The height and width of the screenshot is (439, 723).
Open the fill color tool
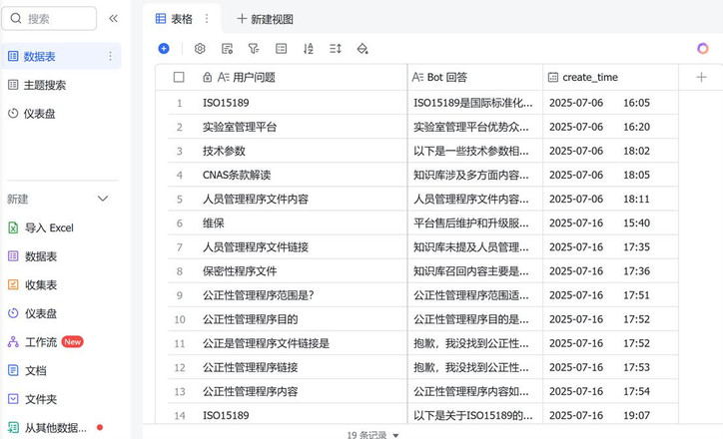[x=362, y=48]
